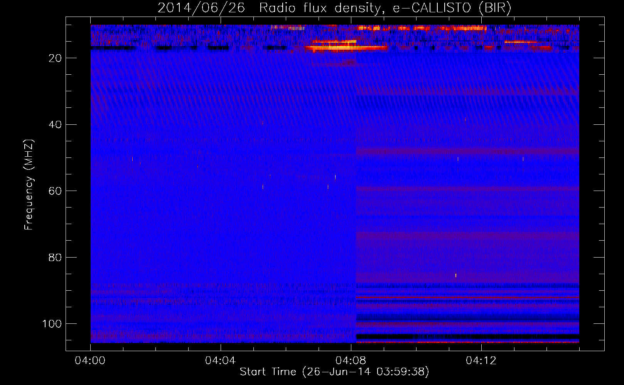The image size is (624, 385).
Task: Click the 40 MHz frequency tick label
Action: coord(55,125)
